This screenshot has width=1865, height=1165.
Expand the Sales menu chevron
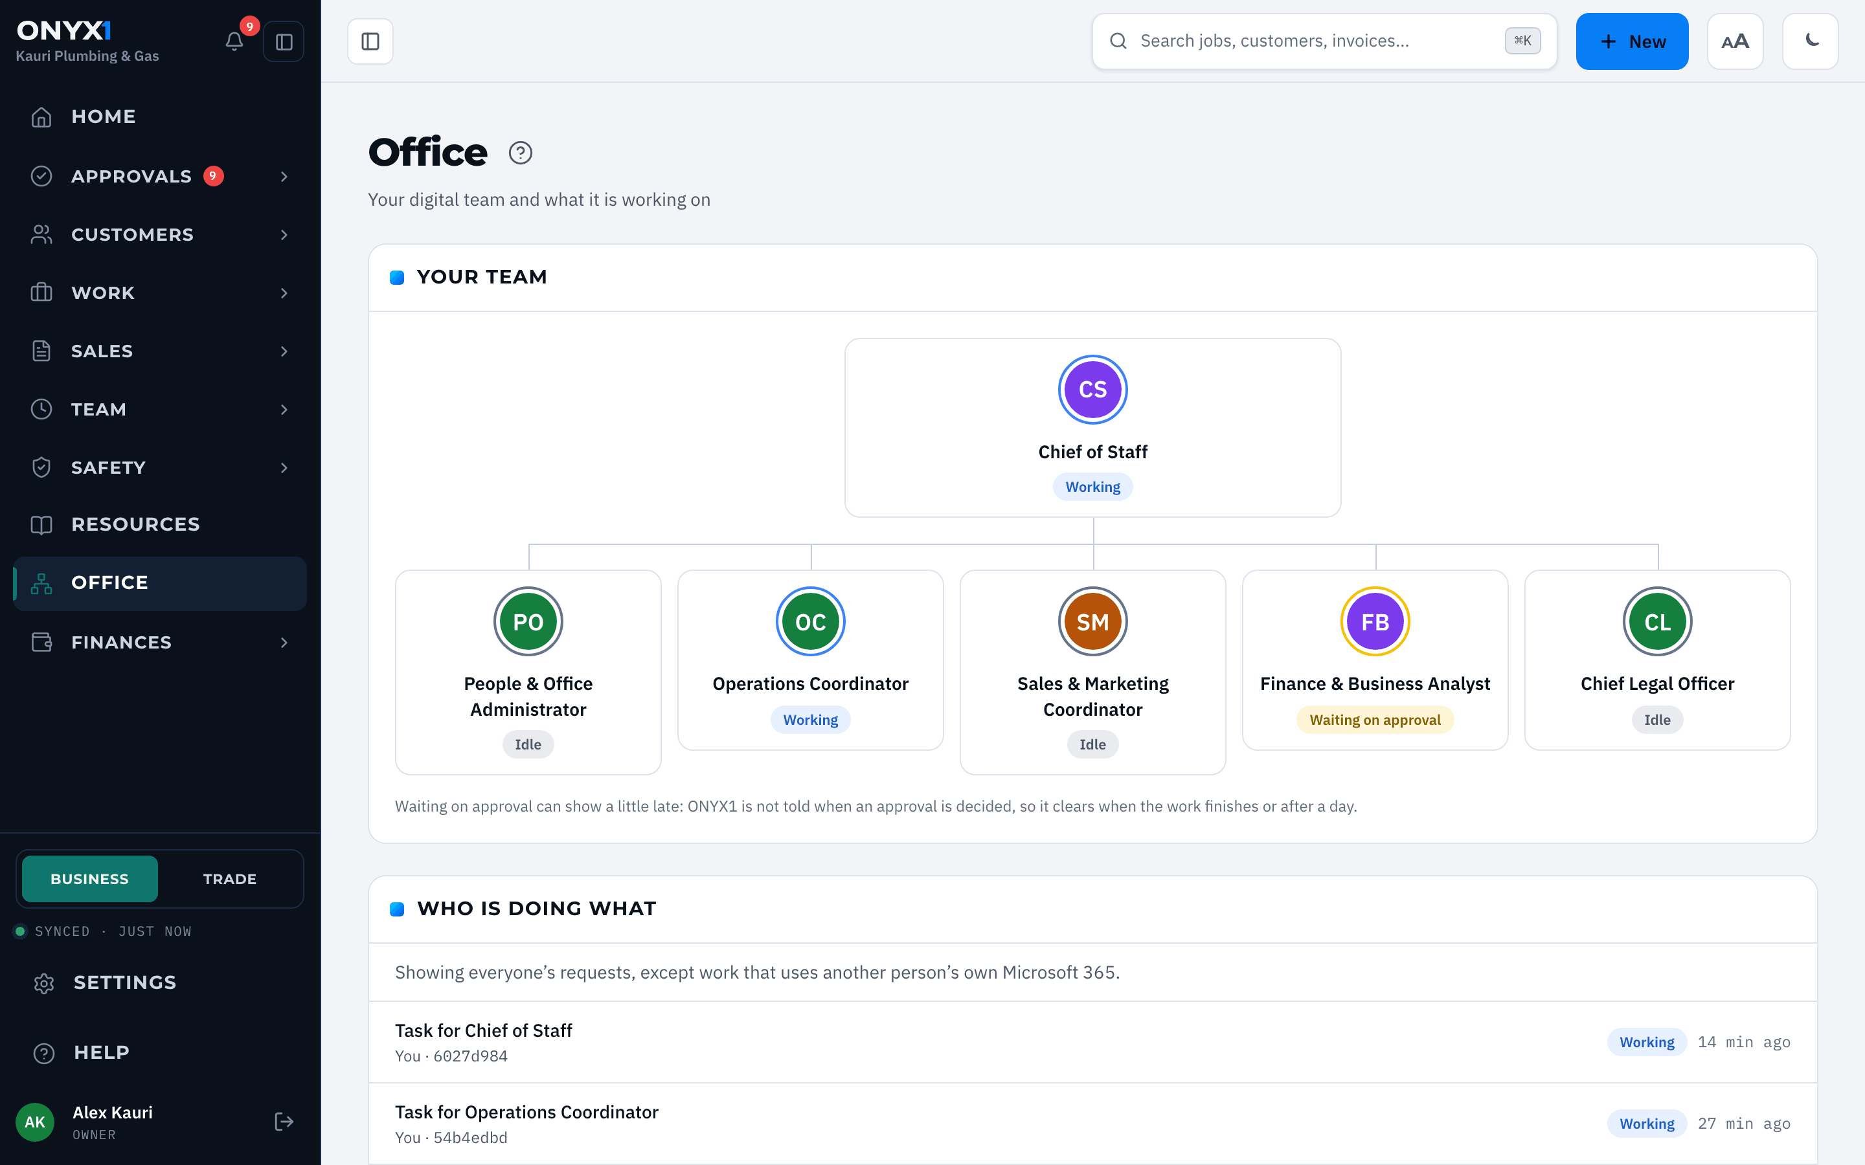284,351
